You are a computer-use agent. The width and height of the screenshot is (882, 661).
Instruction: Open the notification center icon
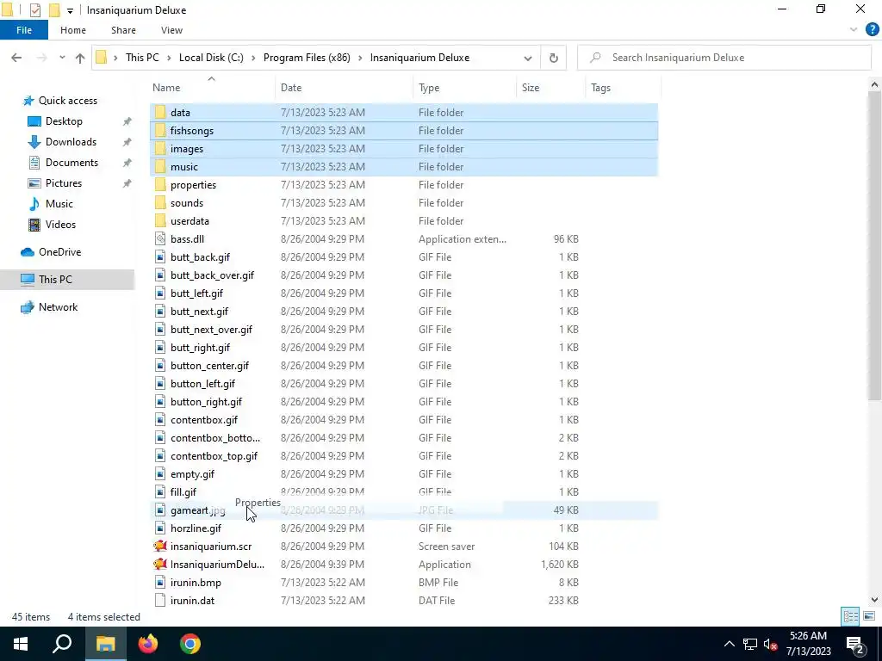coord(855,644)
